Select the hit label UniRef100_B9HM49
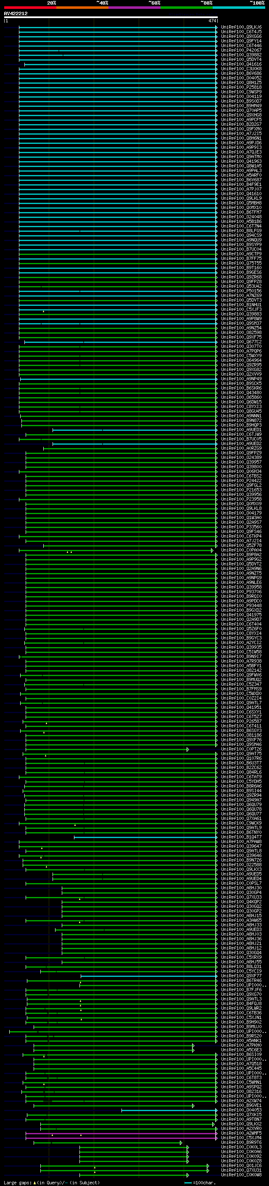 tap(241, 106)
